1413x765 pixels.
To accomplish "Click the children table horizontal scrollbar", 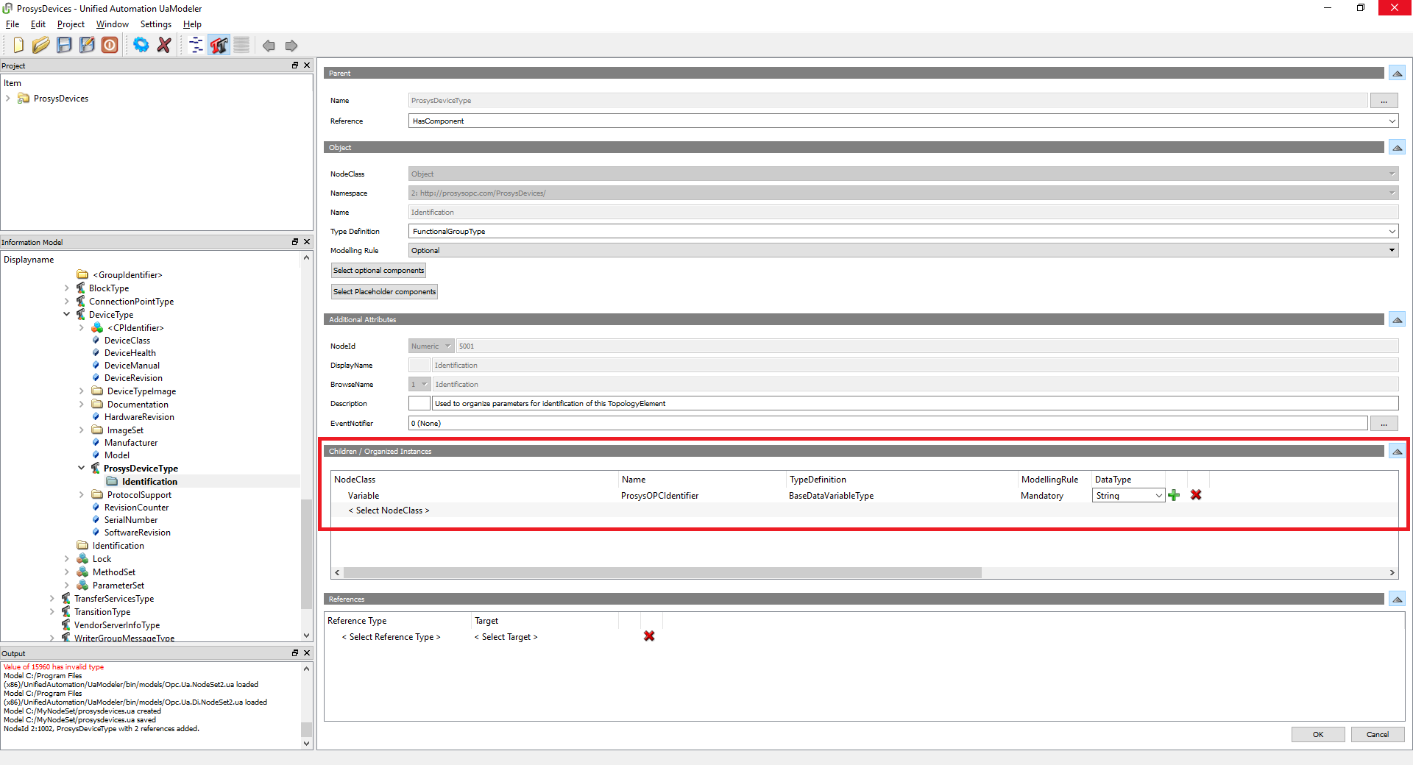I will coord(662,573).
